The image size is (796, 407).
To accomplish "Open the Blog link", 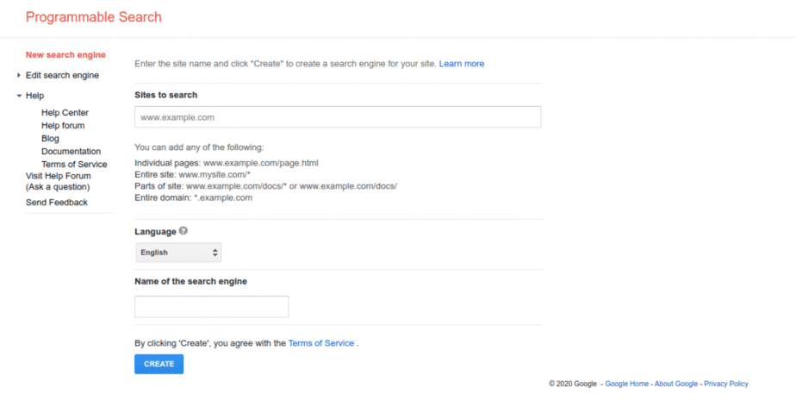I will [50, 138].
